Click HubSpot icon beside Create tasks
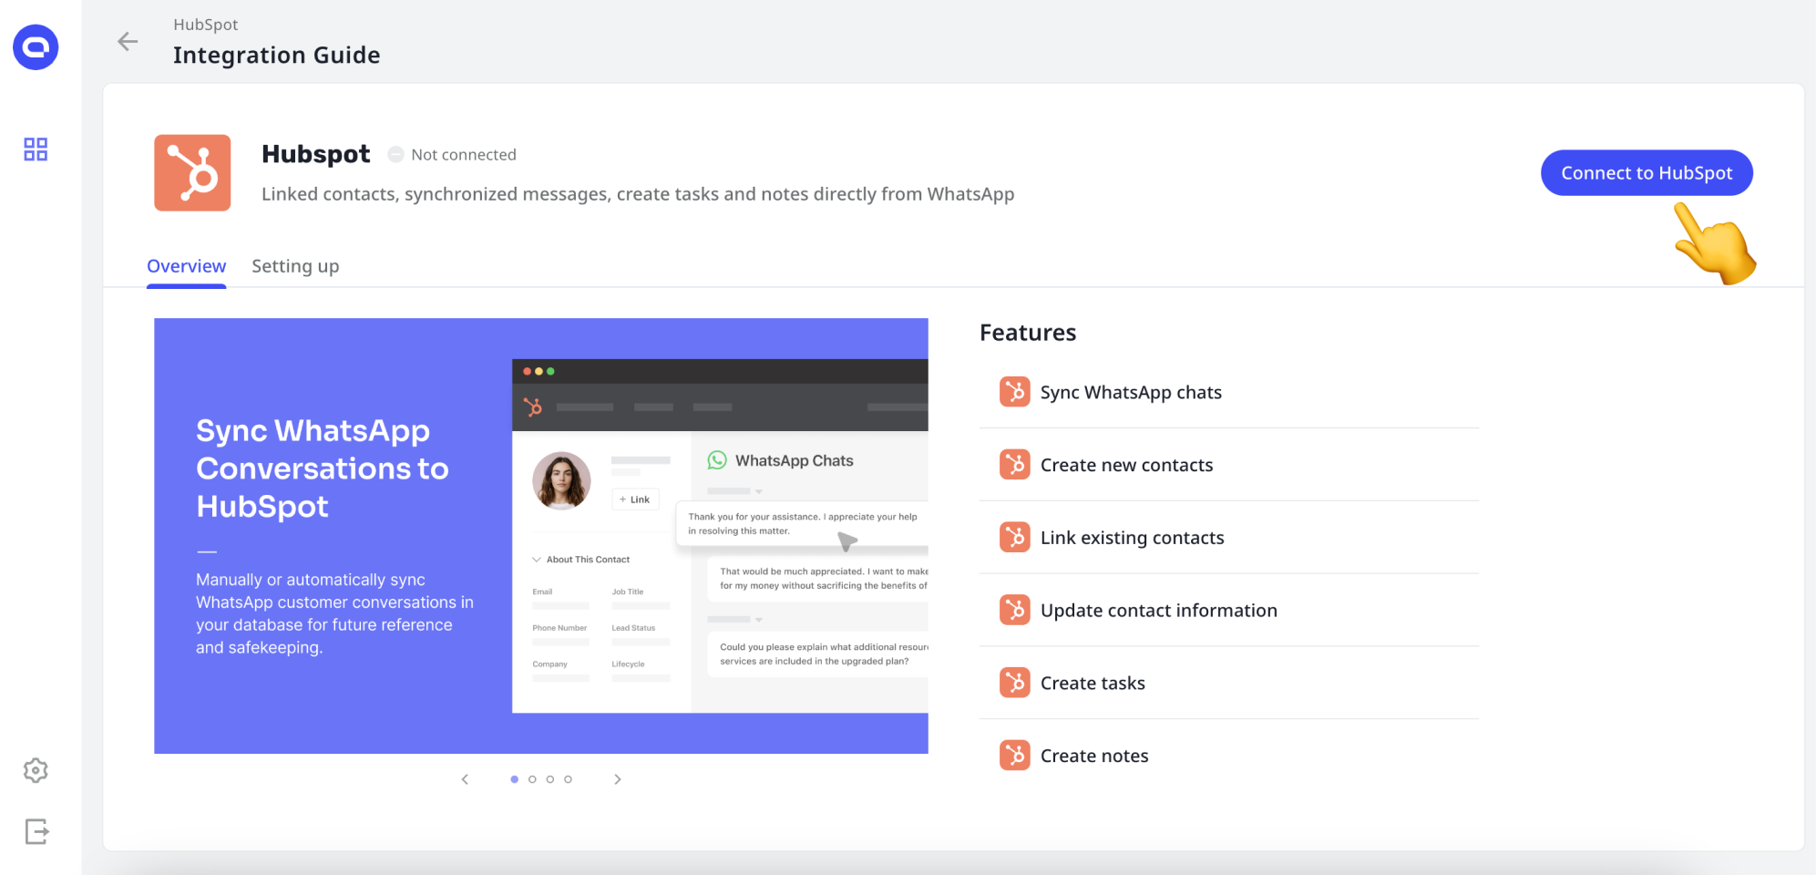 click(1014, 683)
